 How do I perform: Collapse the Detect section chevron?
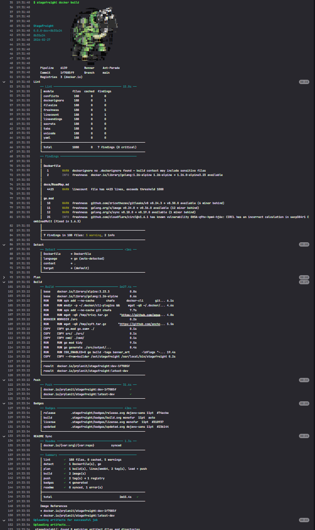click(x=4, y=244)
